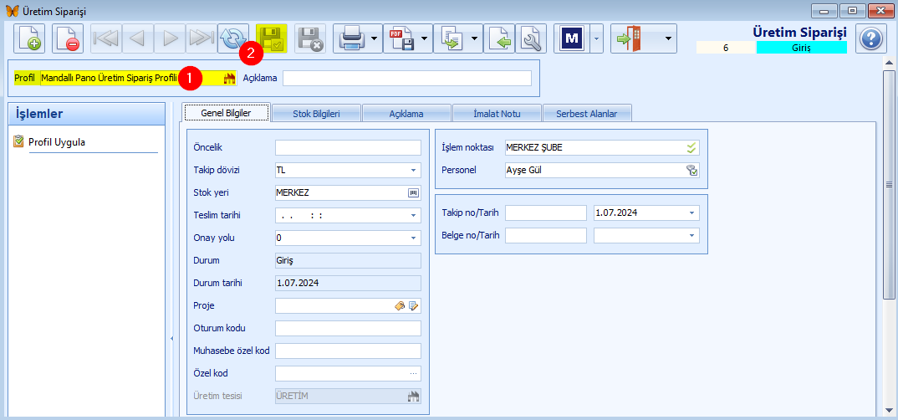Open profile lookup using the factory icon in Profil field
This screenshot has width=898, height=420.
click(230, 79)
